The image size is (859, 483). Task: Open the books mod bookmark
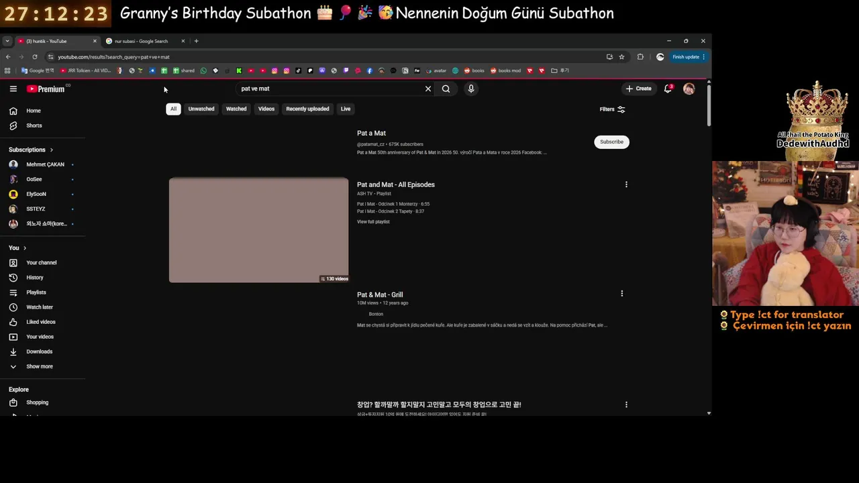click(x=505, y=70)
